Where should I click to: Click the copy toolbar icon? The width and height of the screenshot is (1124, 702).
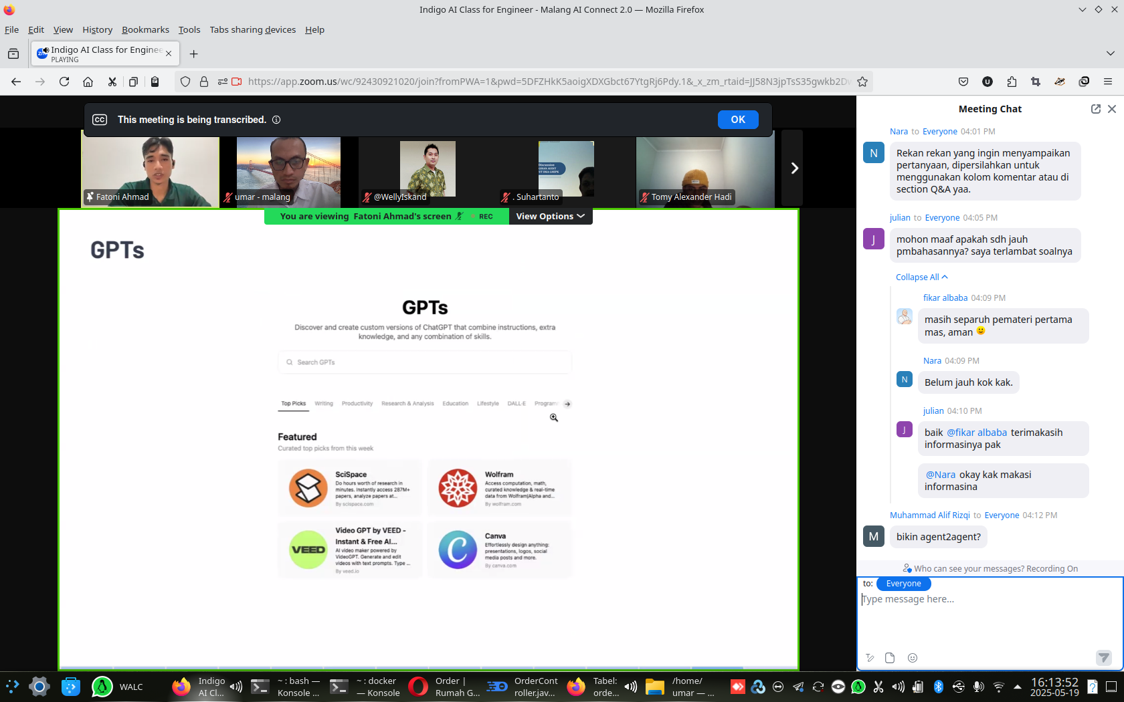133,82
